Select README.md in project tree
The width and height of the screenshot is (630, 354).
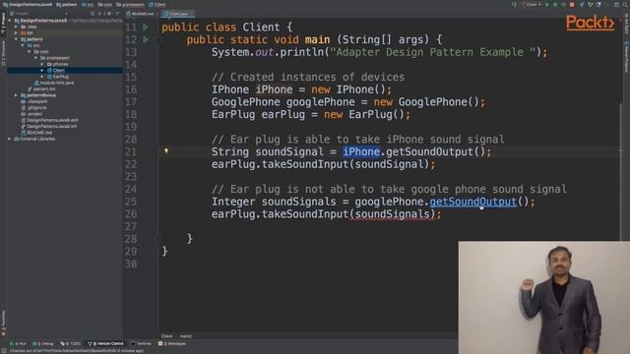click(36, 133)
